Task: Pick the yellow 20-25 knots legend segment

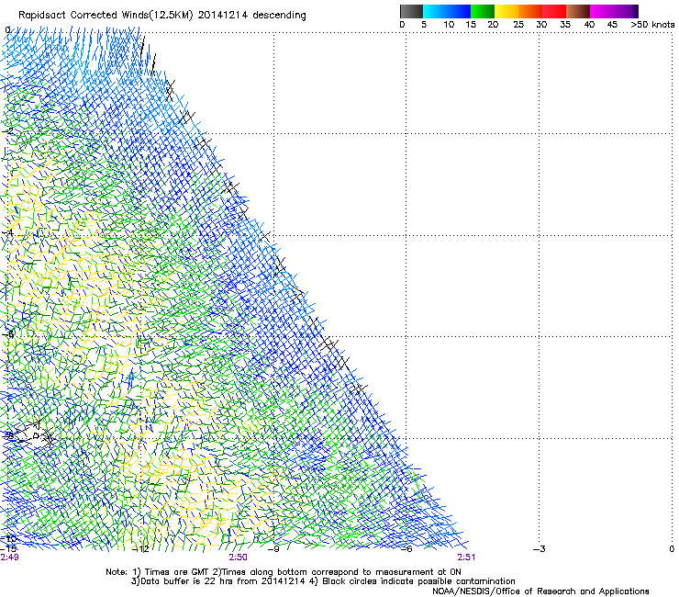Action: coord(506,11)
